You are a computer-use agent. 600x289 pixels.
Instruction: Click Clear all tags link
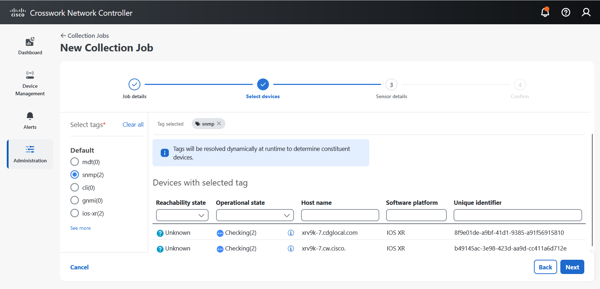133,125
